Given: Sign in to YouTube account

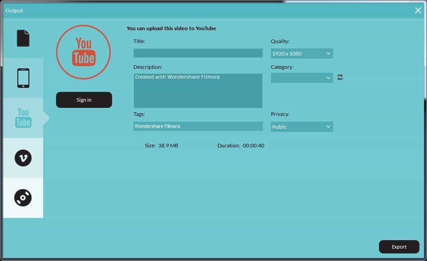Looking at the screenshot, I should 84,100.
